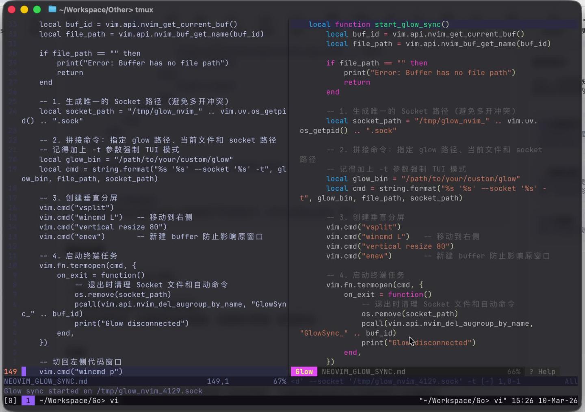585x412 pixels.
Task: Click the '~/Workspace/Other> tmux' window title
Action: pos(106,9)
